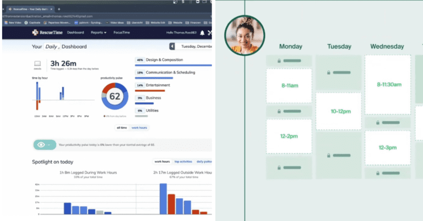Click the details laptop icon
Image resolution: width=423 pixels, height=221 pixels.
(x=37, y=63)
